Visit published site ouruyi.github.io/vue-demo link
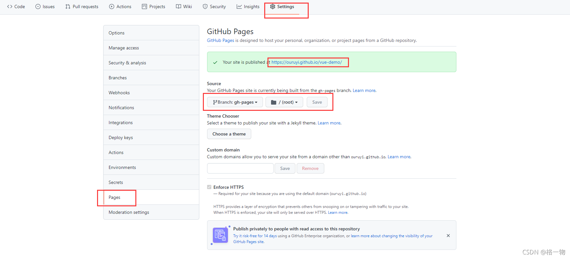570x258 pixels. [307, 62]
